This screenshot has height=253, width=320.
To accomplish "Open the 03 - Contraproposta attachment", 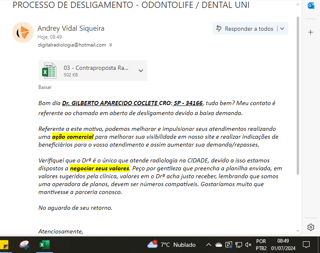I will 93,71.
